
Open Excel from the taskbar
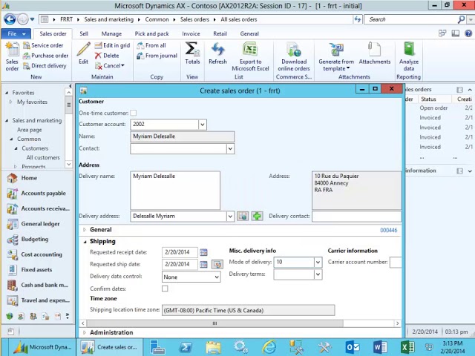(407, 347)
